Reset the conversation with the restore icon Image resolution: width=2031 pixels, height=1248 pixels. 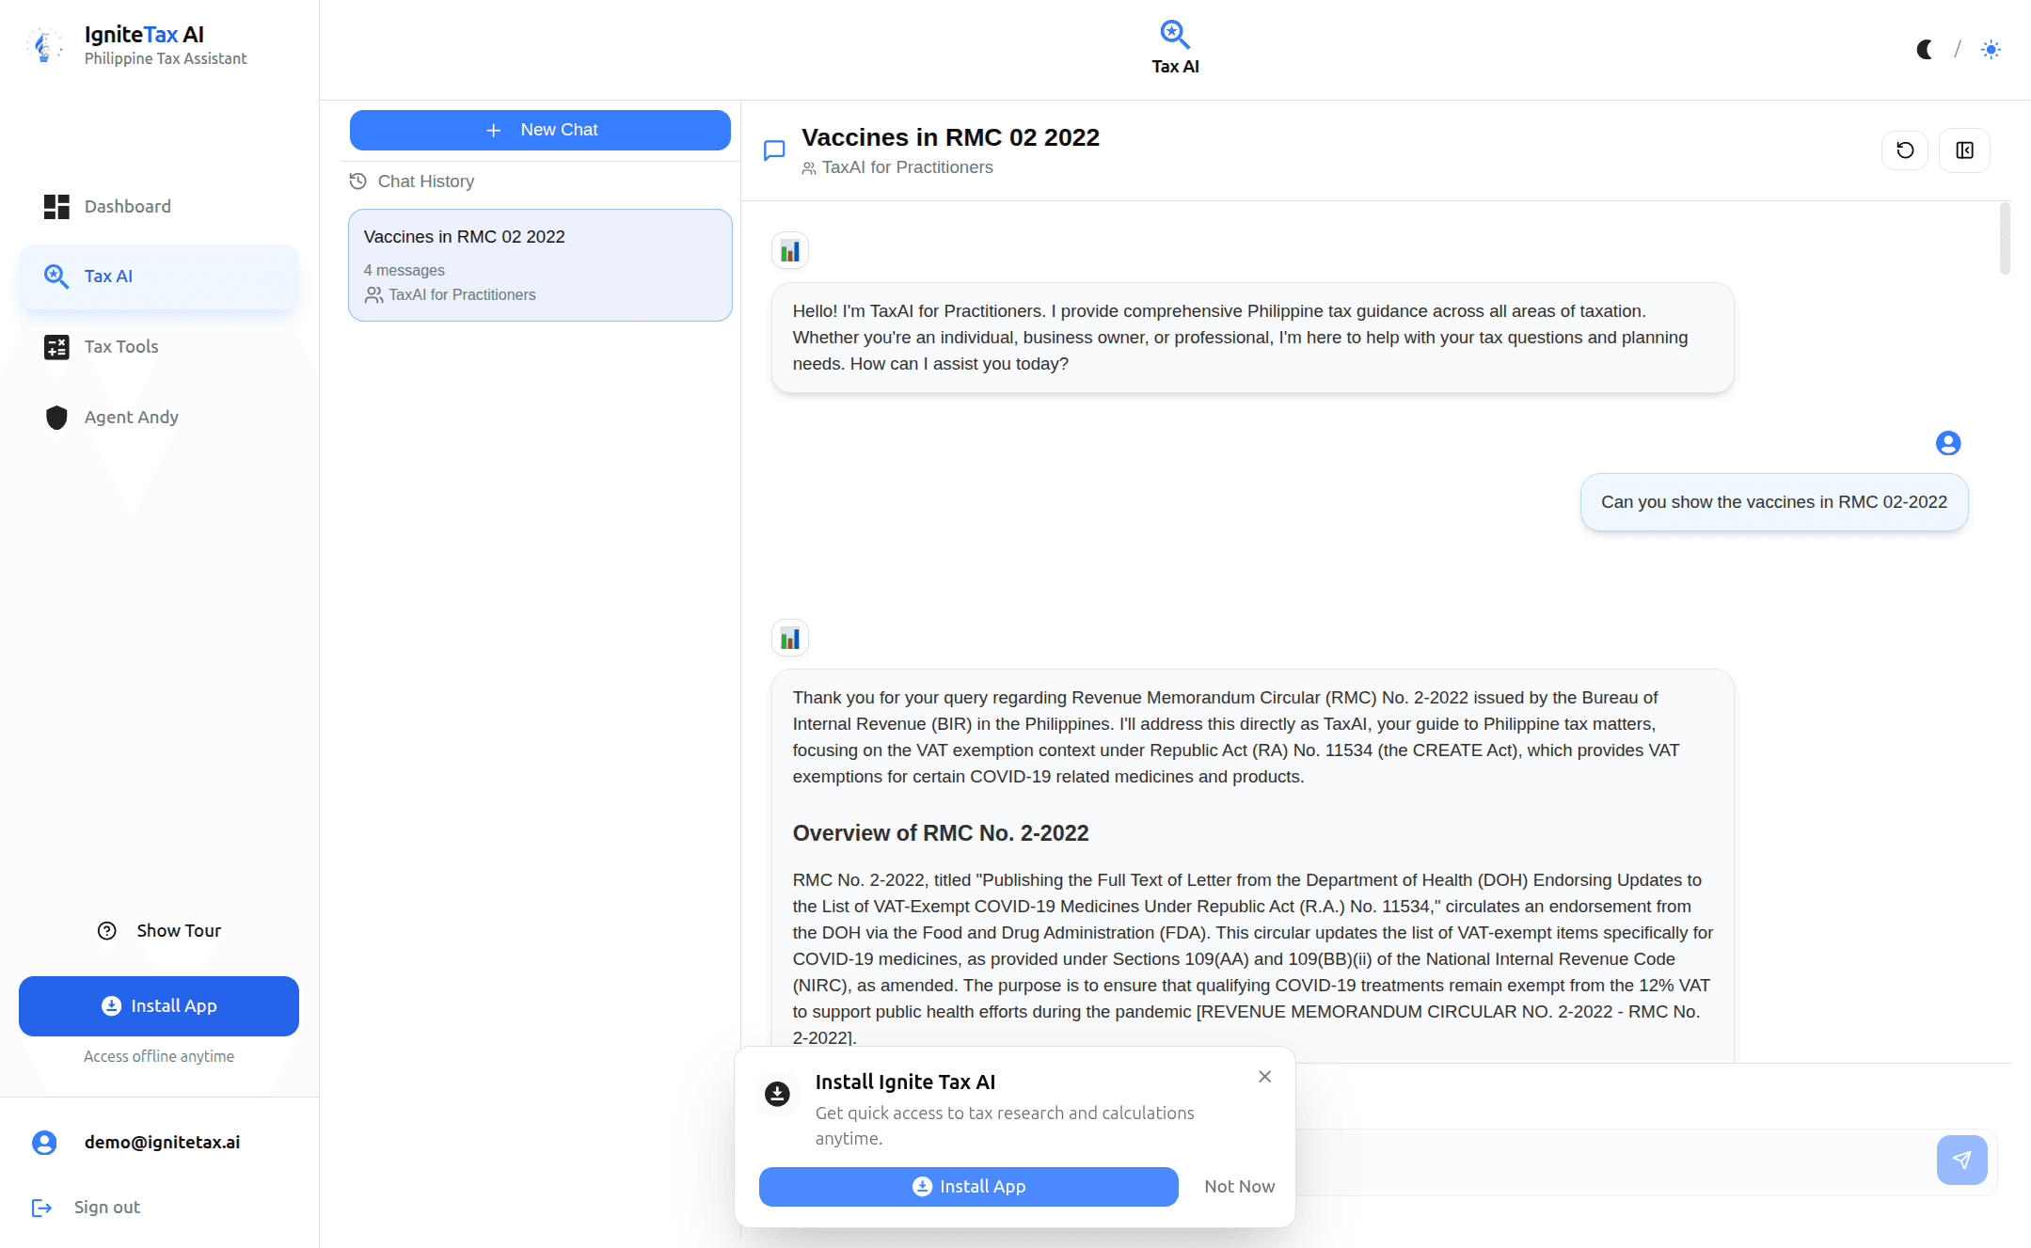(x=1904, y=150)
